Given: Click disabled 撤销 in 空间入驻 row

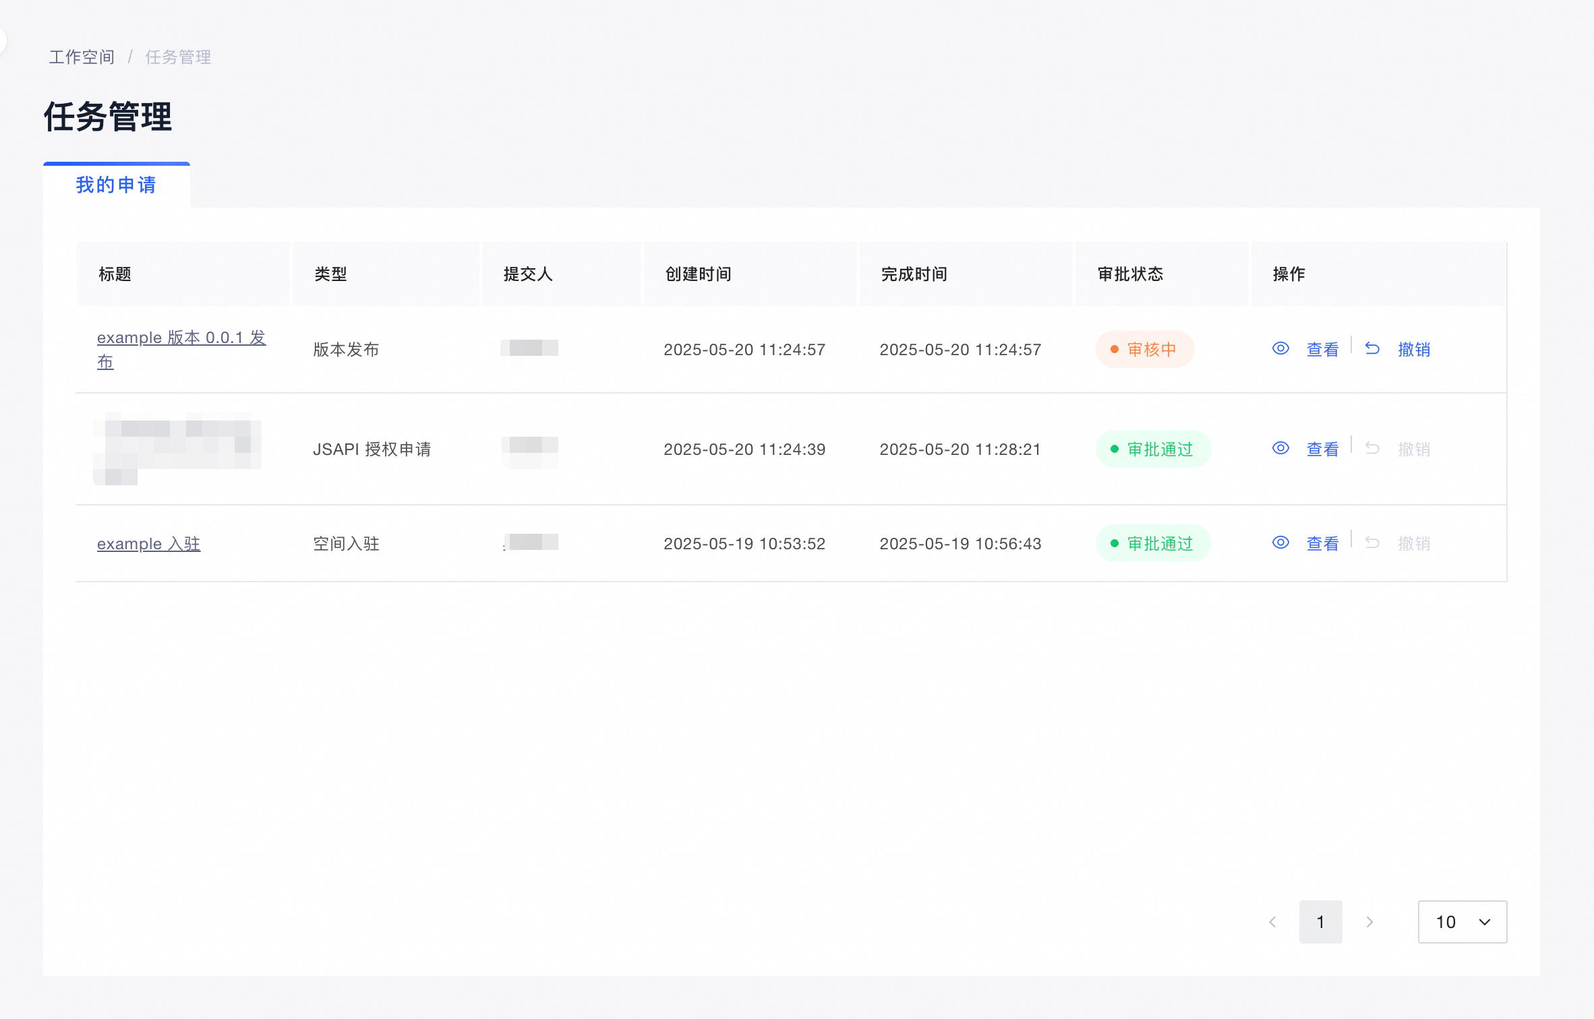Looking at the screenshot, I should pos(1414,543).
